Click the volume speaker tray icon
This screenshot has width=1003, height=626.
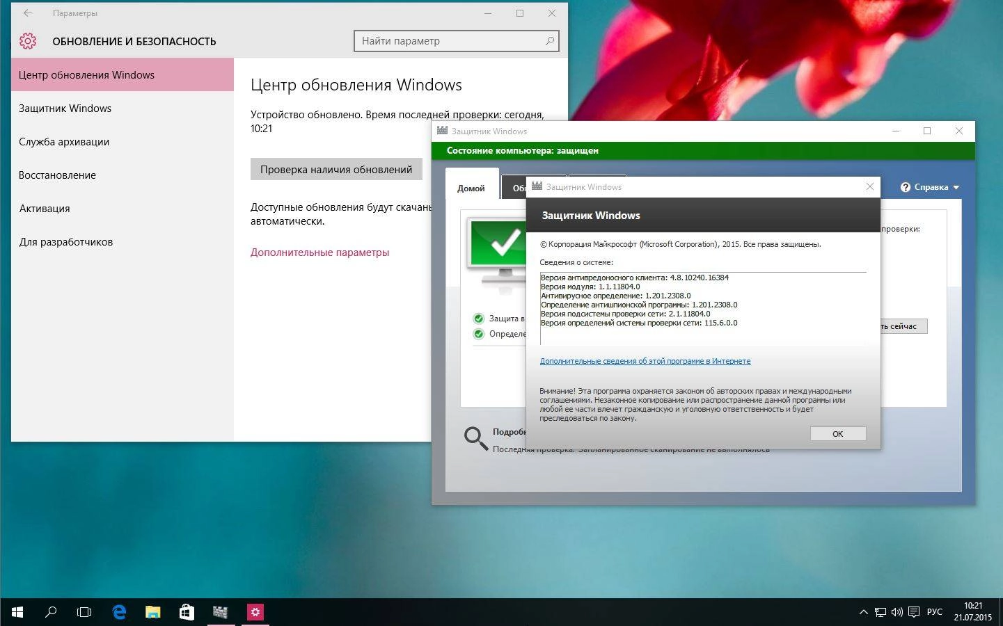coord(897,612)
